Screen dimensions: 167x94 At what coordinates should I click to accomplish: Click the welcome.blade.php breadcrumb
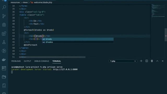coord(43,2)
